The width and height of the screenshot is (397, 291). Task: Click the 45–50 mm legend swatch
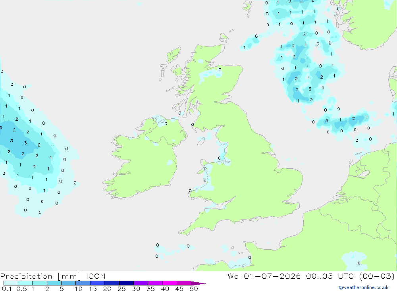[184, 283]
